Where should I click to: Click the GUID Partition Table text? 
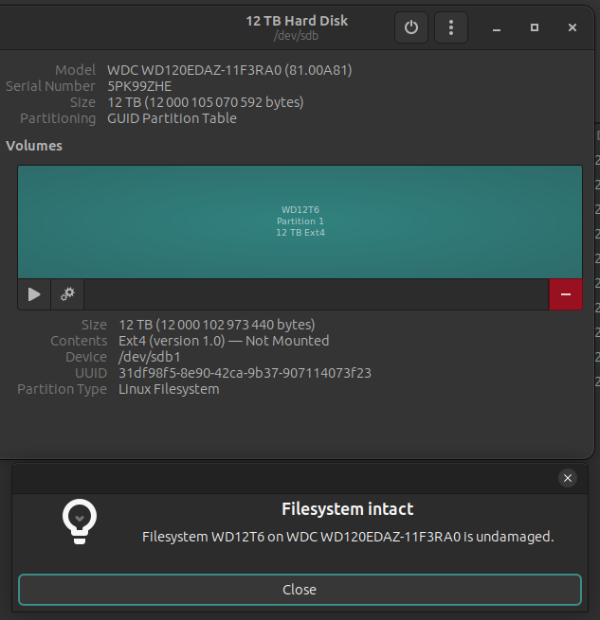pos(172,118)
